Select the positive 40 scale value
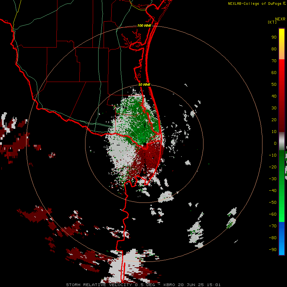This screenshot has width=287, height=287. coord(274,96)
